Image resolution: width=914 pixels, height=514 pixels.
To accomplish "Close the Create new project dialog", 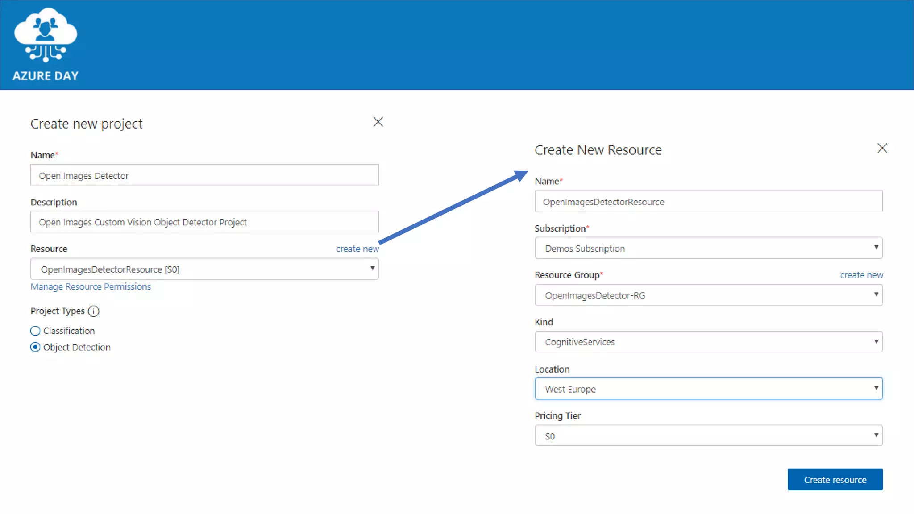I will click(x=378, y=122).
